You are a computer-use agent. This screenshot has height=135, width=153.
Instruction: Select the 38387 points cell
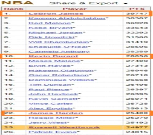point(137,18)
